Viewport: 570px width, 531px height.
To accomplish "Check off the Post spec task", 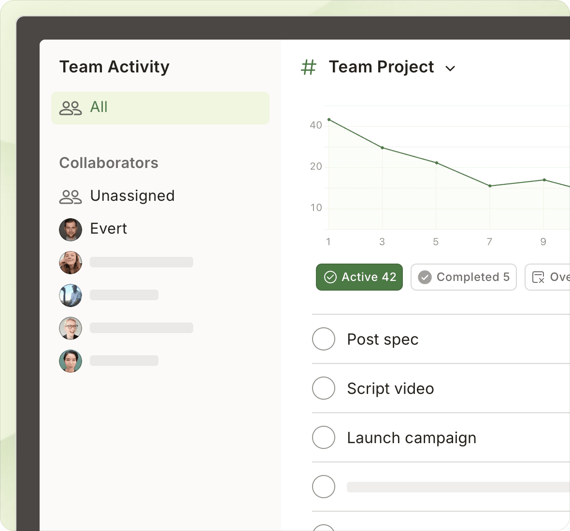I will click(324, 339).
